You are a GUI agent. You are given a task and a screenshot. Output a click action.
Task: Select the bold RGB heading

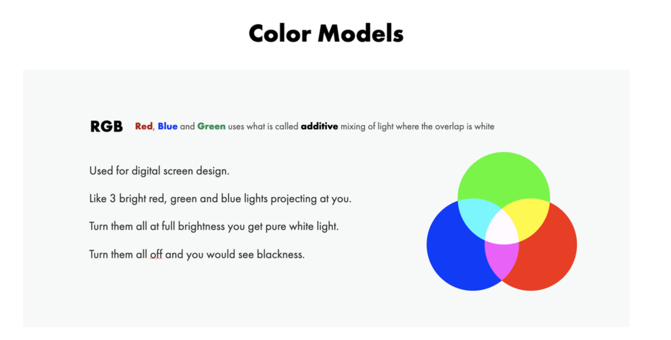(107, 126)
